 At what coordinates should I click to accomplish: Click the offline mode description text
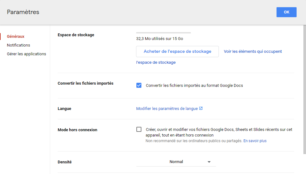(219, 132)
